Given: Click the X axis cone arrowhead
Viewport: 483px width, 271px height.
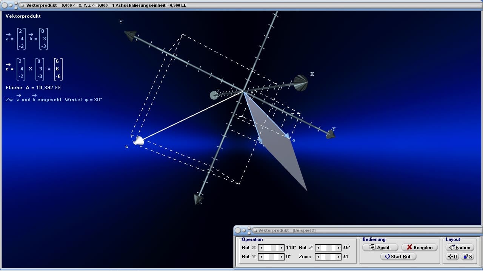Looking at the screenshot, I should click(x=301, y=83).
